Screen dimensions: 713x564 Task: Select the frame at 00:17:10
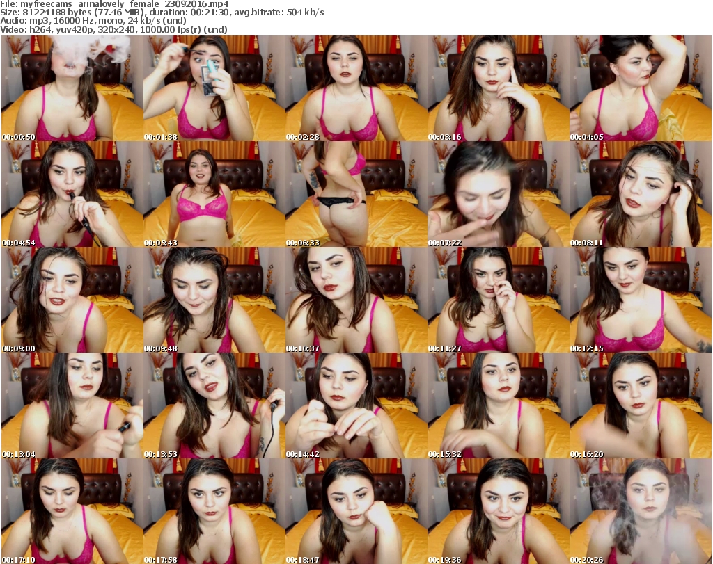[x=72, y=511]
